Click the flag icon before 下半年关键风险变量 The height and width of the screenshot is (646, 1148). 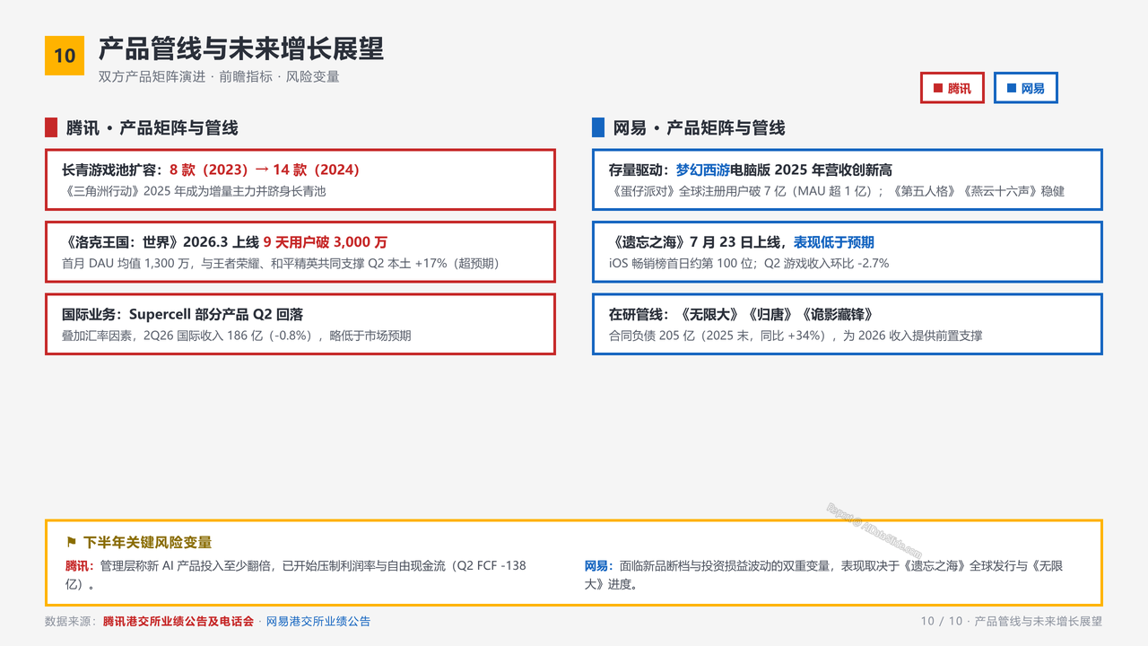pos(71,542)
